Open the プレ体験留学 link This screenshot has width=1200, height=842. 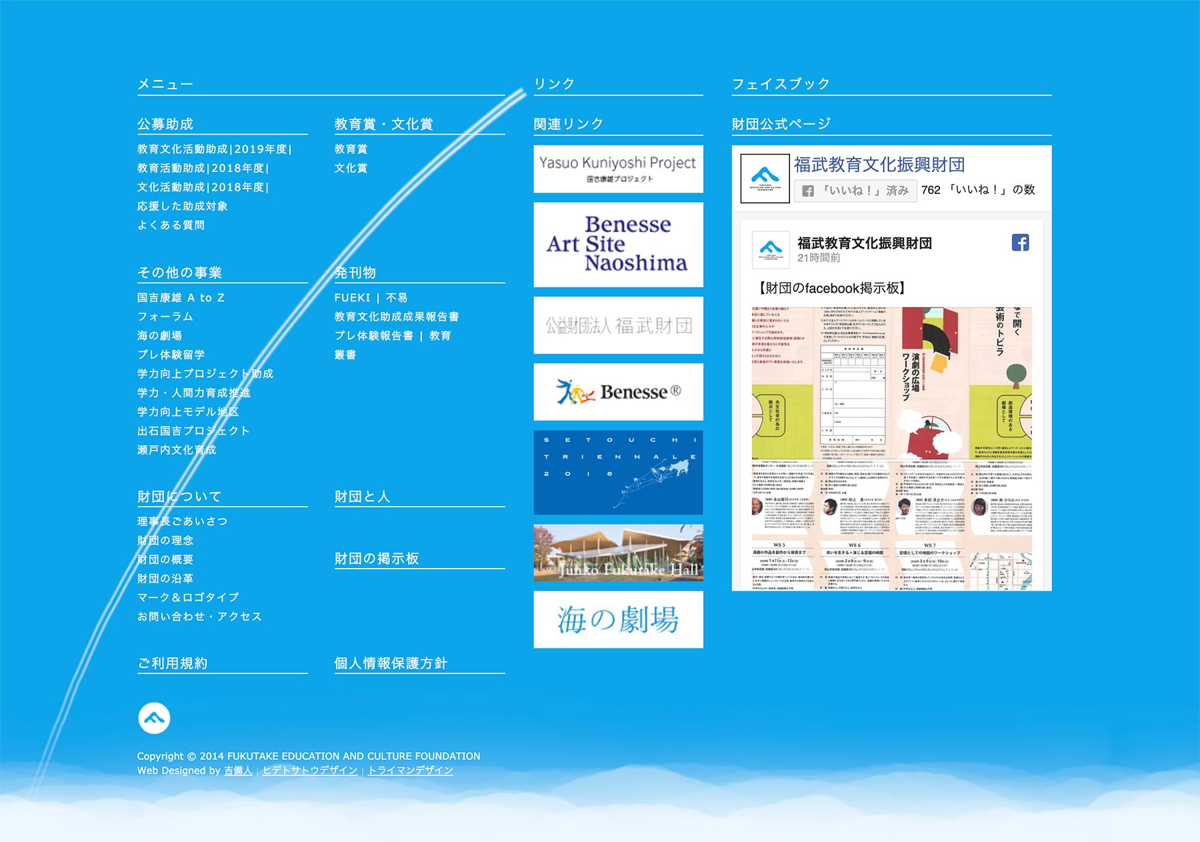coord(171,355)
